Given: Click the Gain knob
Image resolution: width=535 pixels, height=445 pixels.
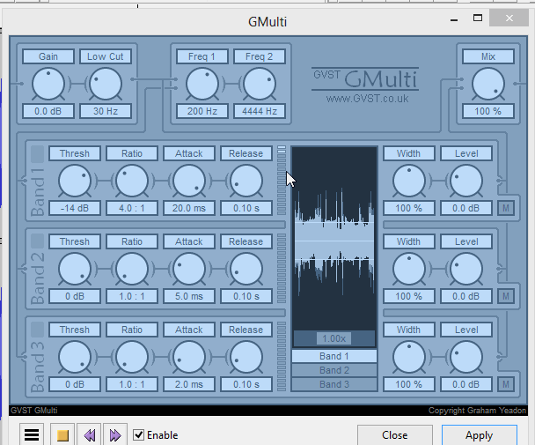Looking at the screenshot, I should (48, 84).
